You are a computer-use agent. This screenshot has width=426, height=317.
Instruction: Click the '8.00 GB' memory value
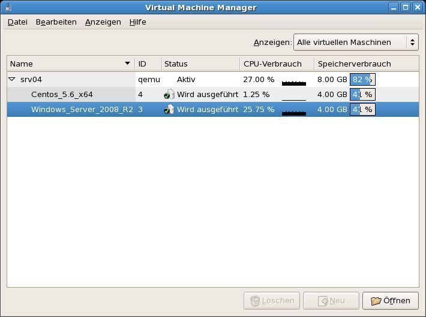click(332, 80)
